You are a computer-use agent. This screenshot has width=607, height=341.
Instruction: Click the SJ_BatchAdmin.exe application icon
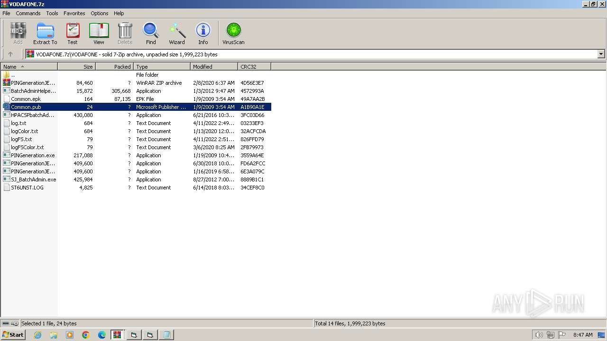[x=7, y=179]
